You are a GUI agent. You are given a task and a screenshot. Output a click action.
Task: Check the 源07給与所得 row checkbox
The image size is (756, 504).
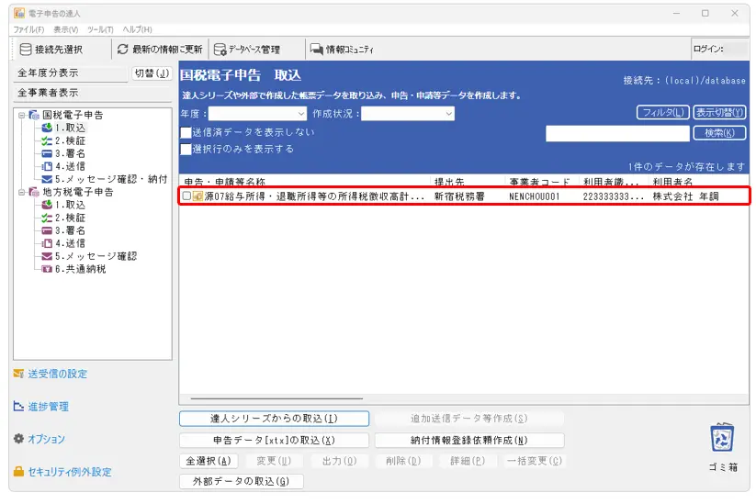pos(186,196)
